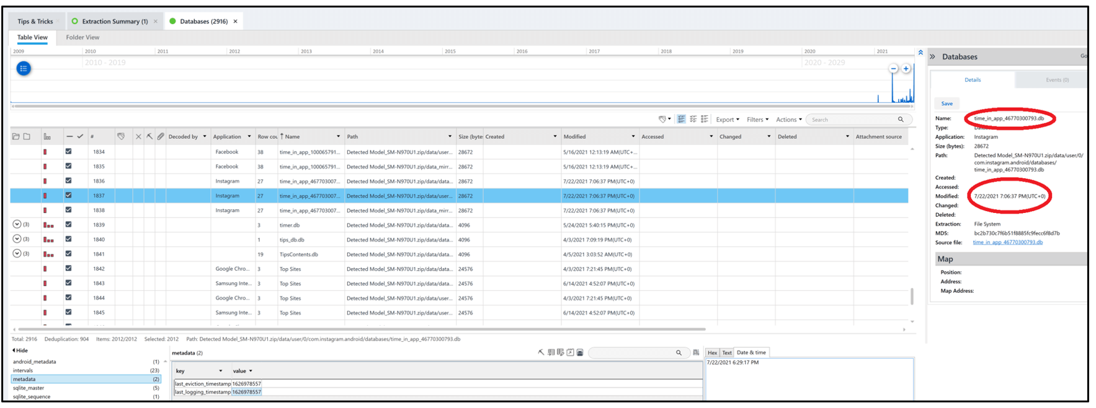Viewport: 1096px width, 408px height.
Task: Zoom in the timeline with plus icon
Action: 906,69
